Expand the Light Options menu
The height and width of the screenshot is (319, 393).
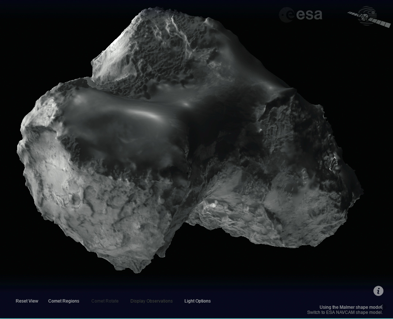pos(197,301)
